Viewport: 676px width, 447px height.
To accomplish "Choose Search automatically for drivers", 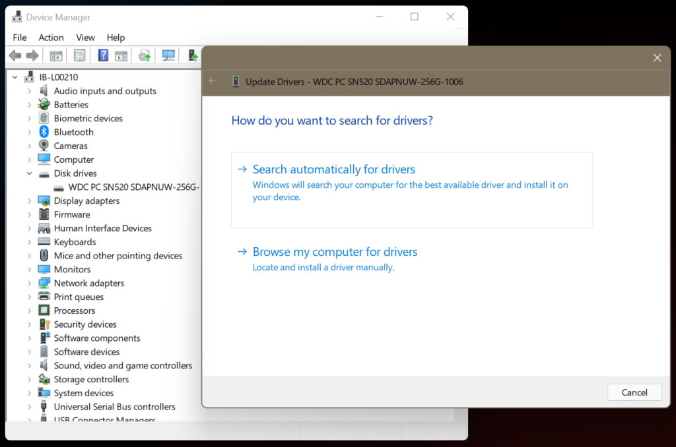I will pos(412,190).
